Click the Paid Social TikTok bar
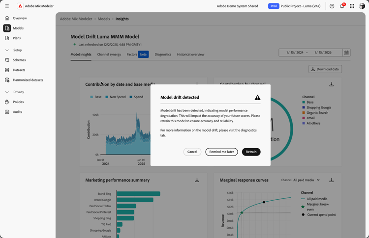Viewport: 369px width, 238px height. [x=126, y=206]
